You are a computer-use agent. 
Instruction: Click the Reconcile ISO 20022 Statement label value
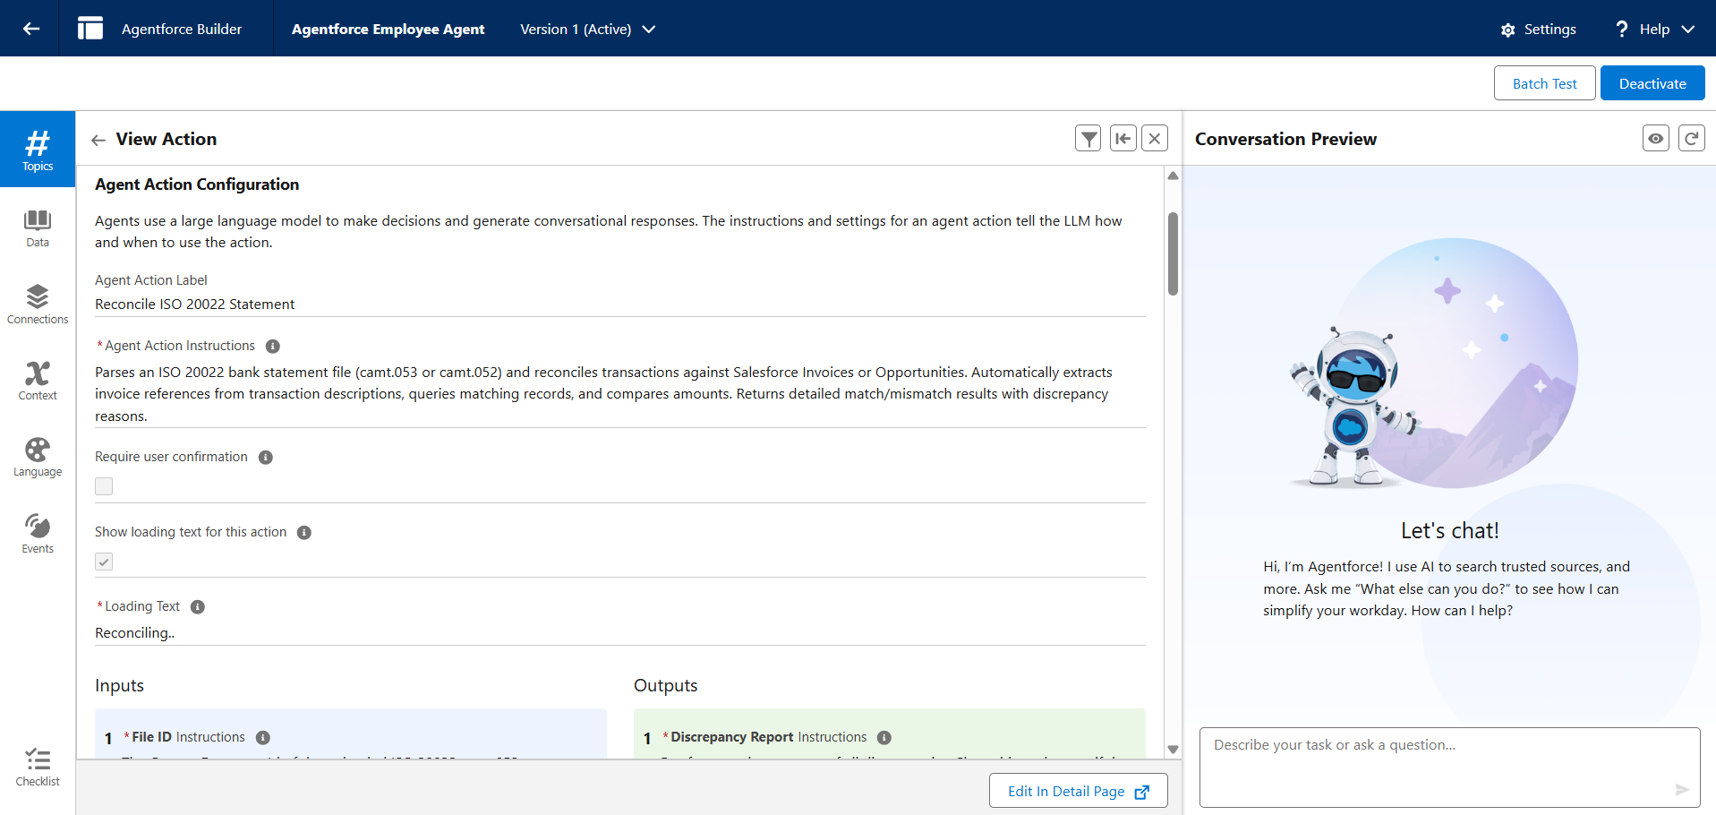pyautogui.click(x=195, y=305)
